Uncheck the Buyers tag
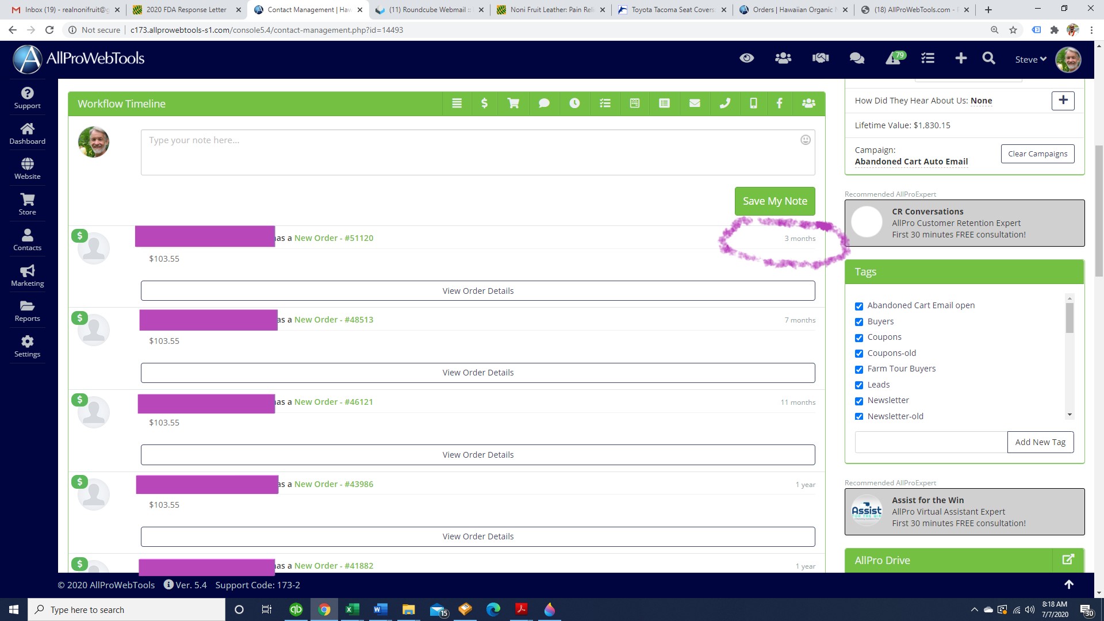The width and height of the screenshot is (1104, 621). [859, 321]
